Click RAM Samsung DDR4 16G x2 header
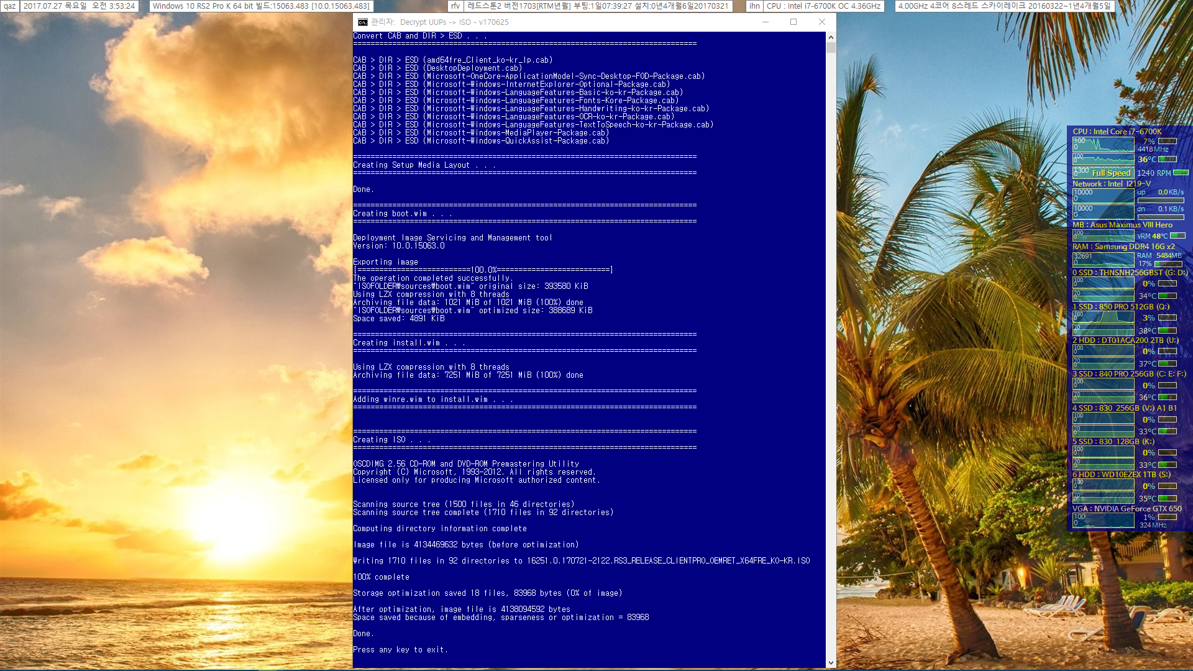Viewport: 1193px width, 671px height. [1123, 246]
